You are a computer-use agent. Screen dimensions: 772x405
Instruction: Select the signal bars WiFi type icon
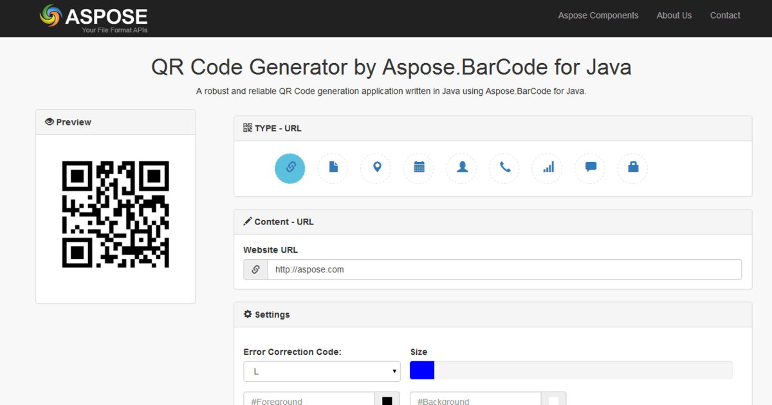click(547, 168)
